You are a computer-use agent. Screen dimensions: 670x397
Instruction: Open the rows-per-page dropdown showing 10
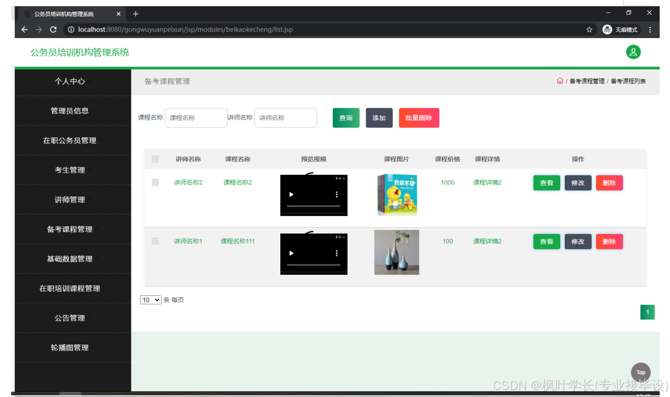[151, 300]
